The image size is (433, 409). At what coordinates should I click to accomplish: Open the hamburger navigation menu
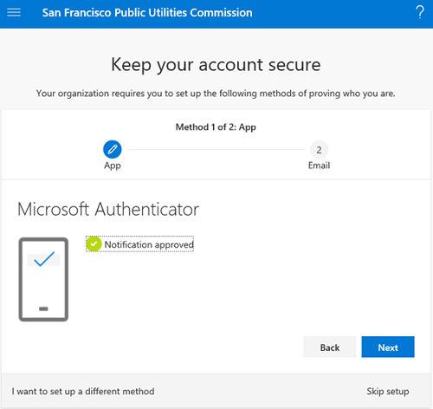pos(14,12)
